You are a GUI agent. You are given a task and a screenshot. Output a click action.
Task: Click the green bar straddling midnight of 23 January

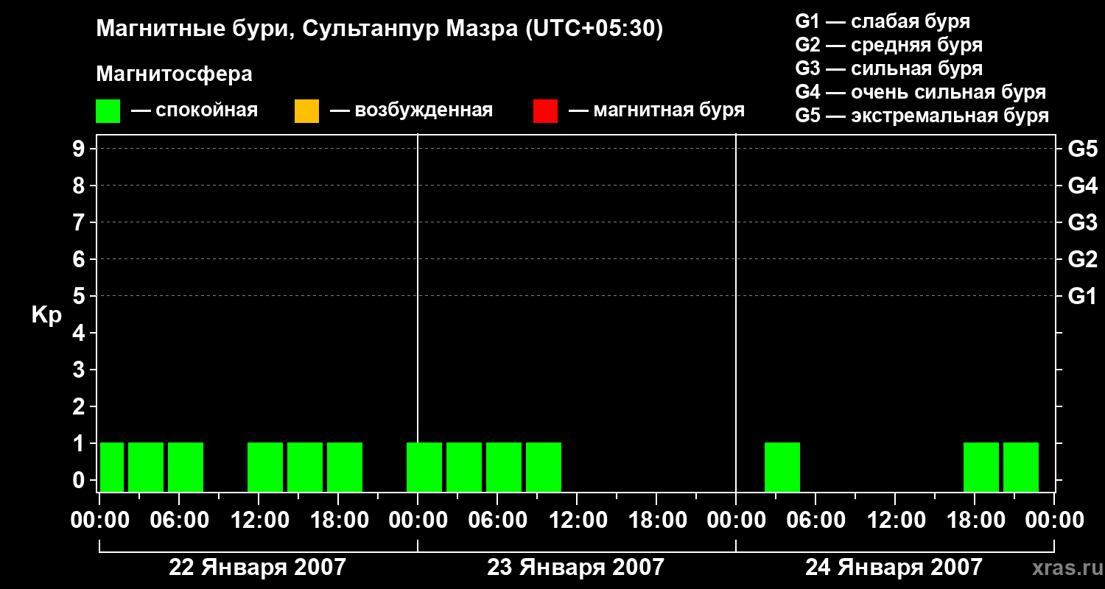coord(424,467)
